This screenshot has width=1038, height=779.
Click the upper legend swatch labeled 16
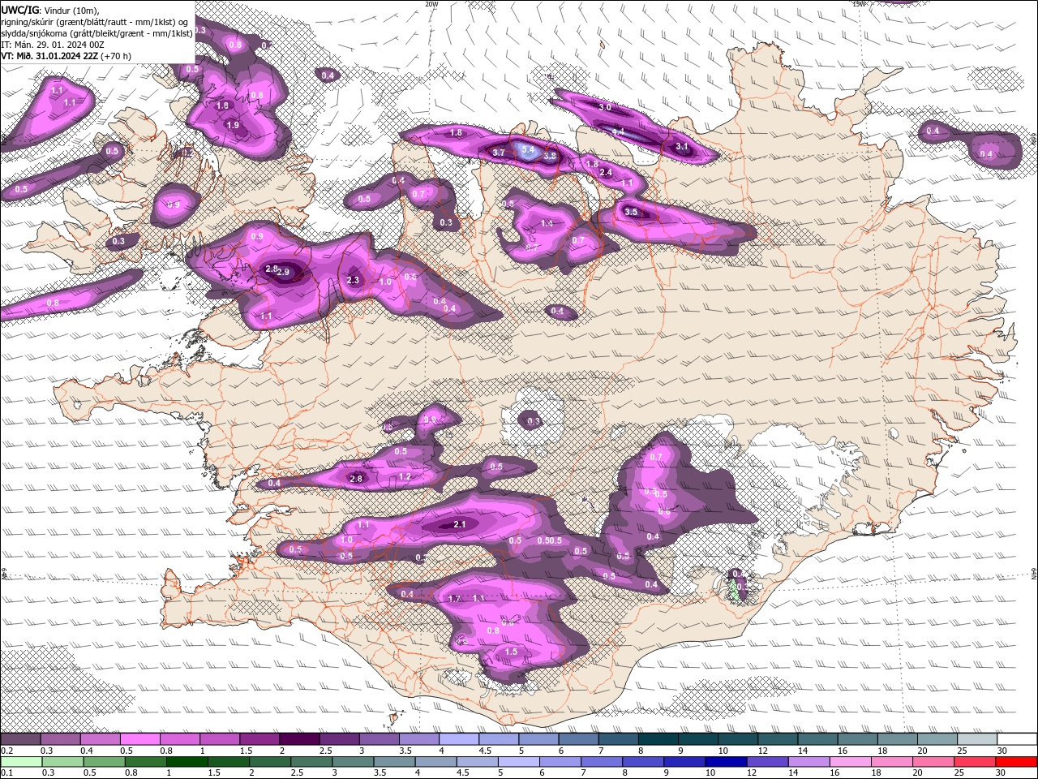coord(858,739)
